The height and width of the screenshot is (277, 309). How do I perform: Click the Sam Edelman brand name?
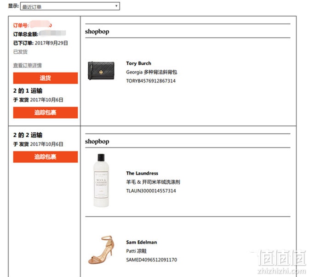coord(142,242)
